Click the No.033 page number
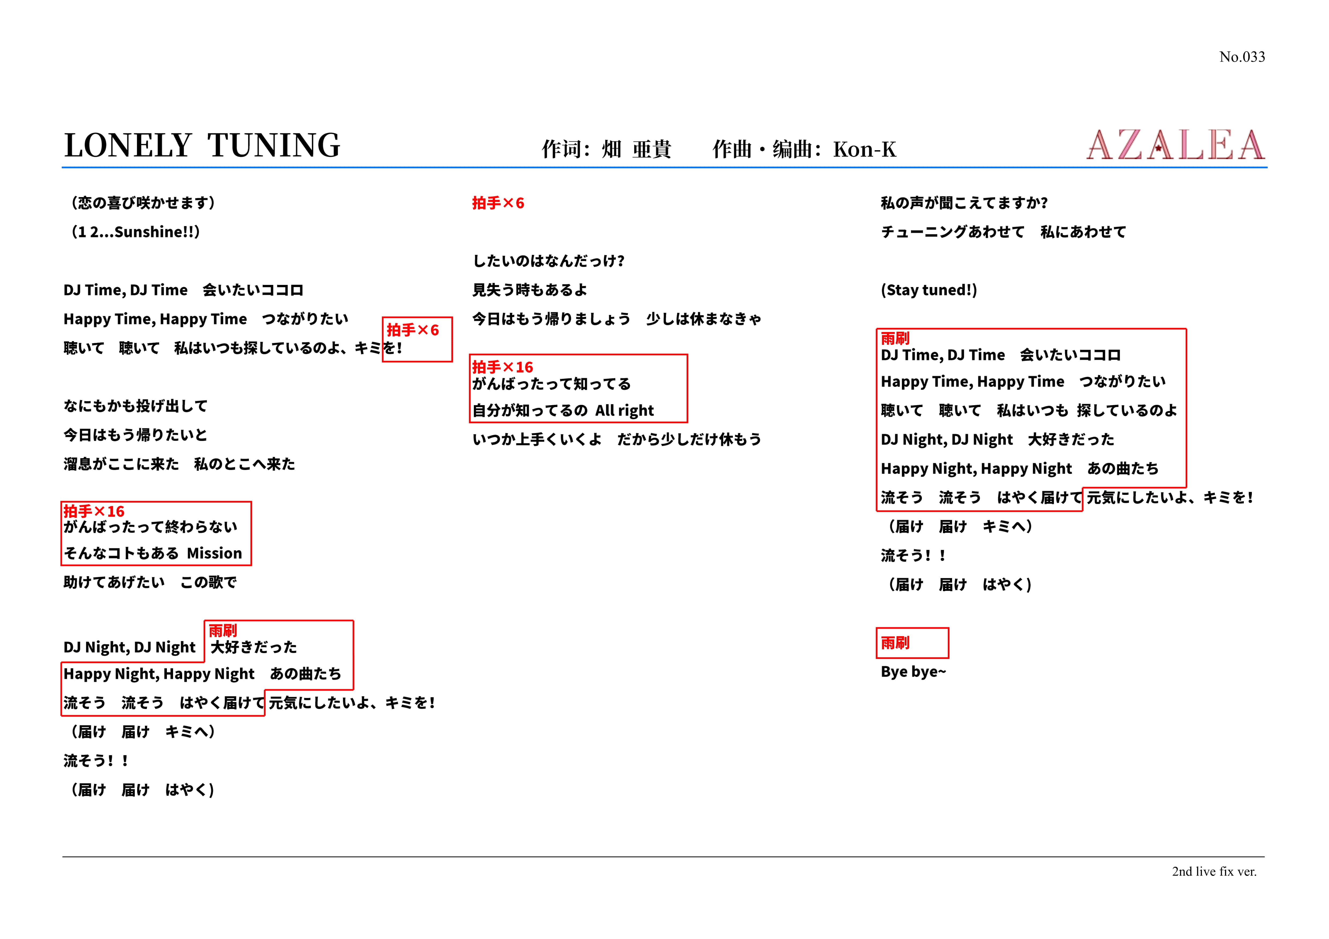Viewport: 1329px width, 939px height. 1242,57
